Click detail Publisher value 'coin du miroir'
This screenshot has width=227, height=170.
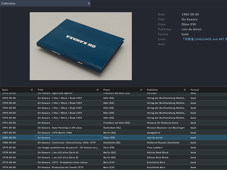tap(192, 29)
